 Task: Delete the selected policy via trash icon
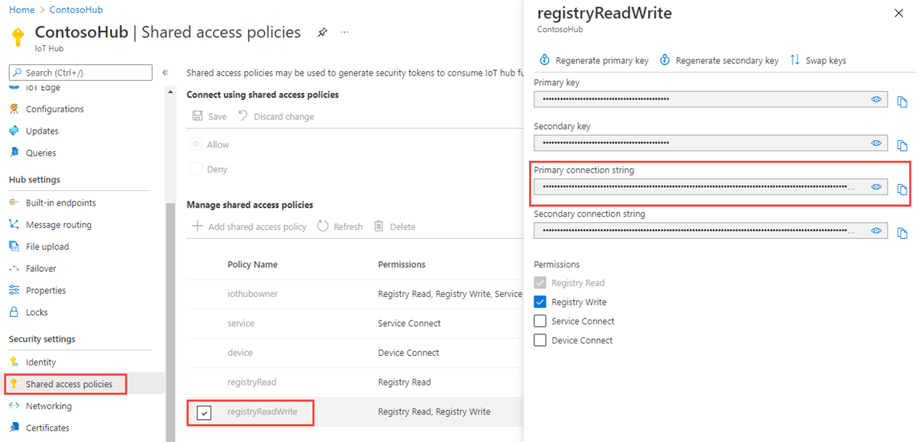click(396, 226)
